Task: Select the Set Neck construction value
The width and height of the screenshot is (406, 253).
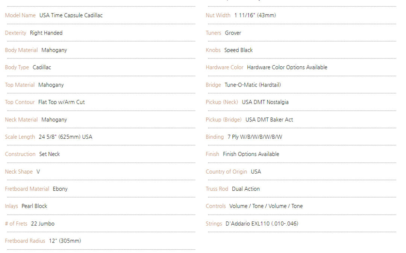Action: (50, 154)
